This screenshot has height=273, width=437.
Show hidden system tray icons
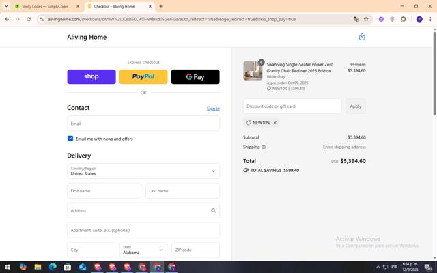click(x=378, y=267)
